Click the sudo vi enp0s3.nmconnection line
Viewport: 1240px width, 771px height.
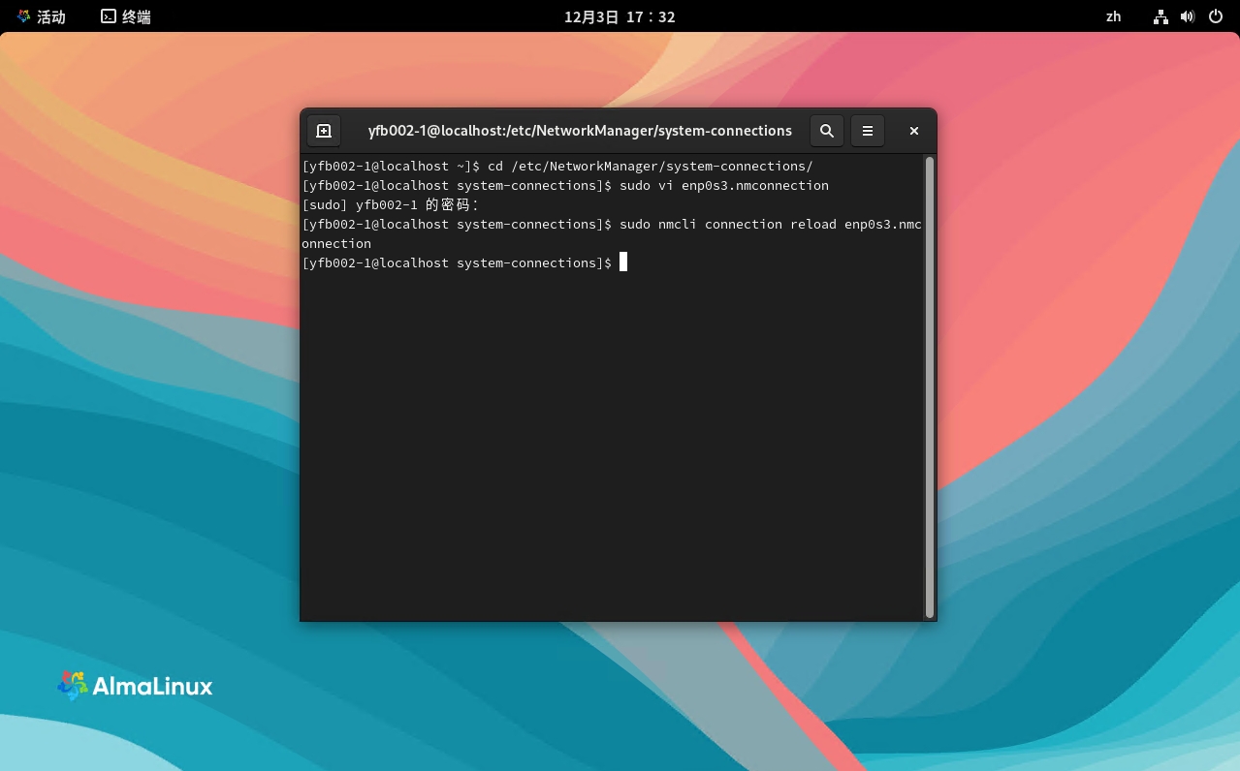coord(565,185)
